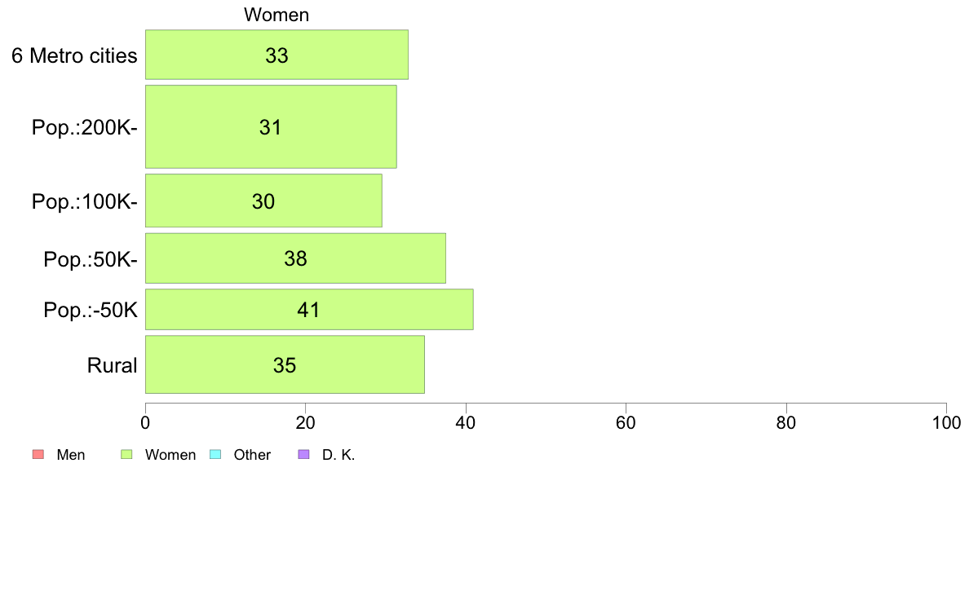Click the Men red legend swatch

coord(38,455)
